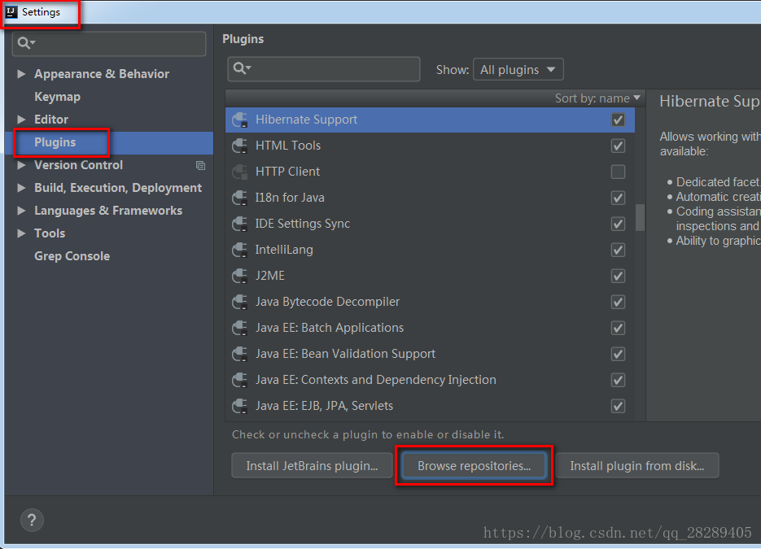
Task: Uncheck Java EE: Batch Applications plugin
Action: [x=618, y=328]
